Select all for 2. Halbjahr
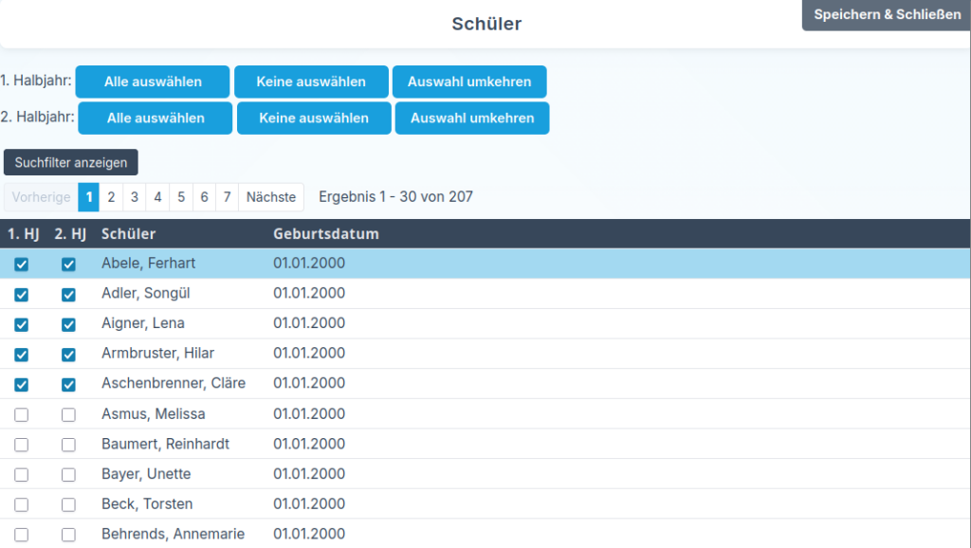 pos(156,119)
